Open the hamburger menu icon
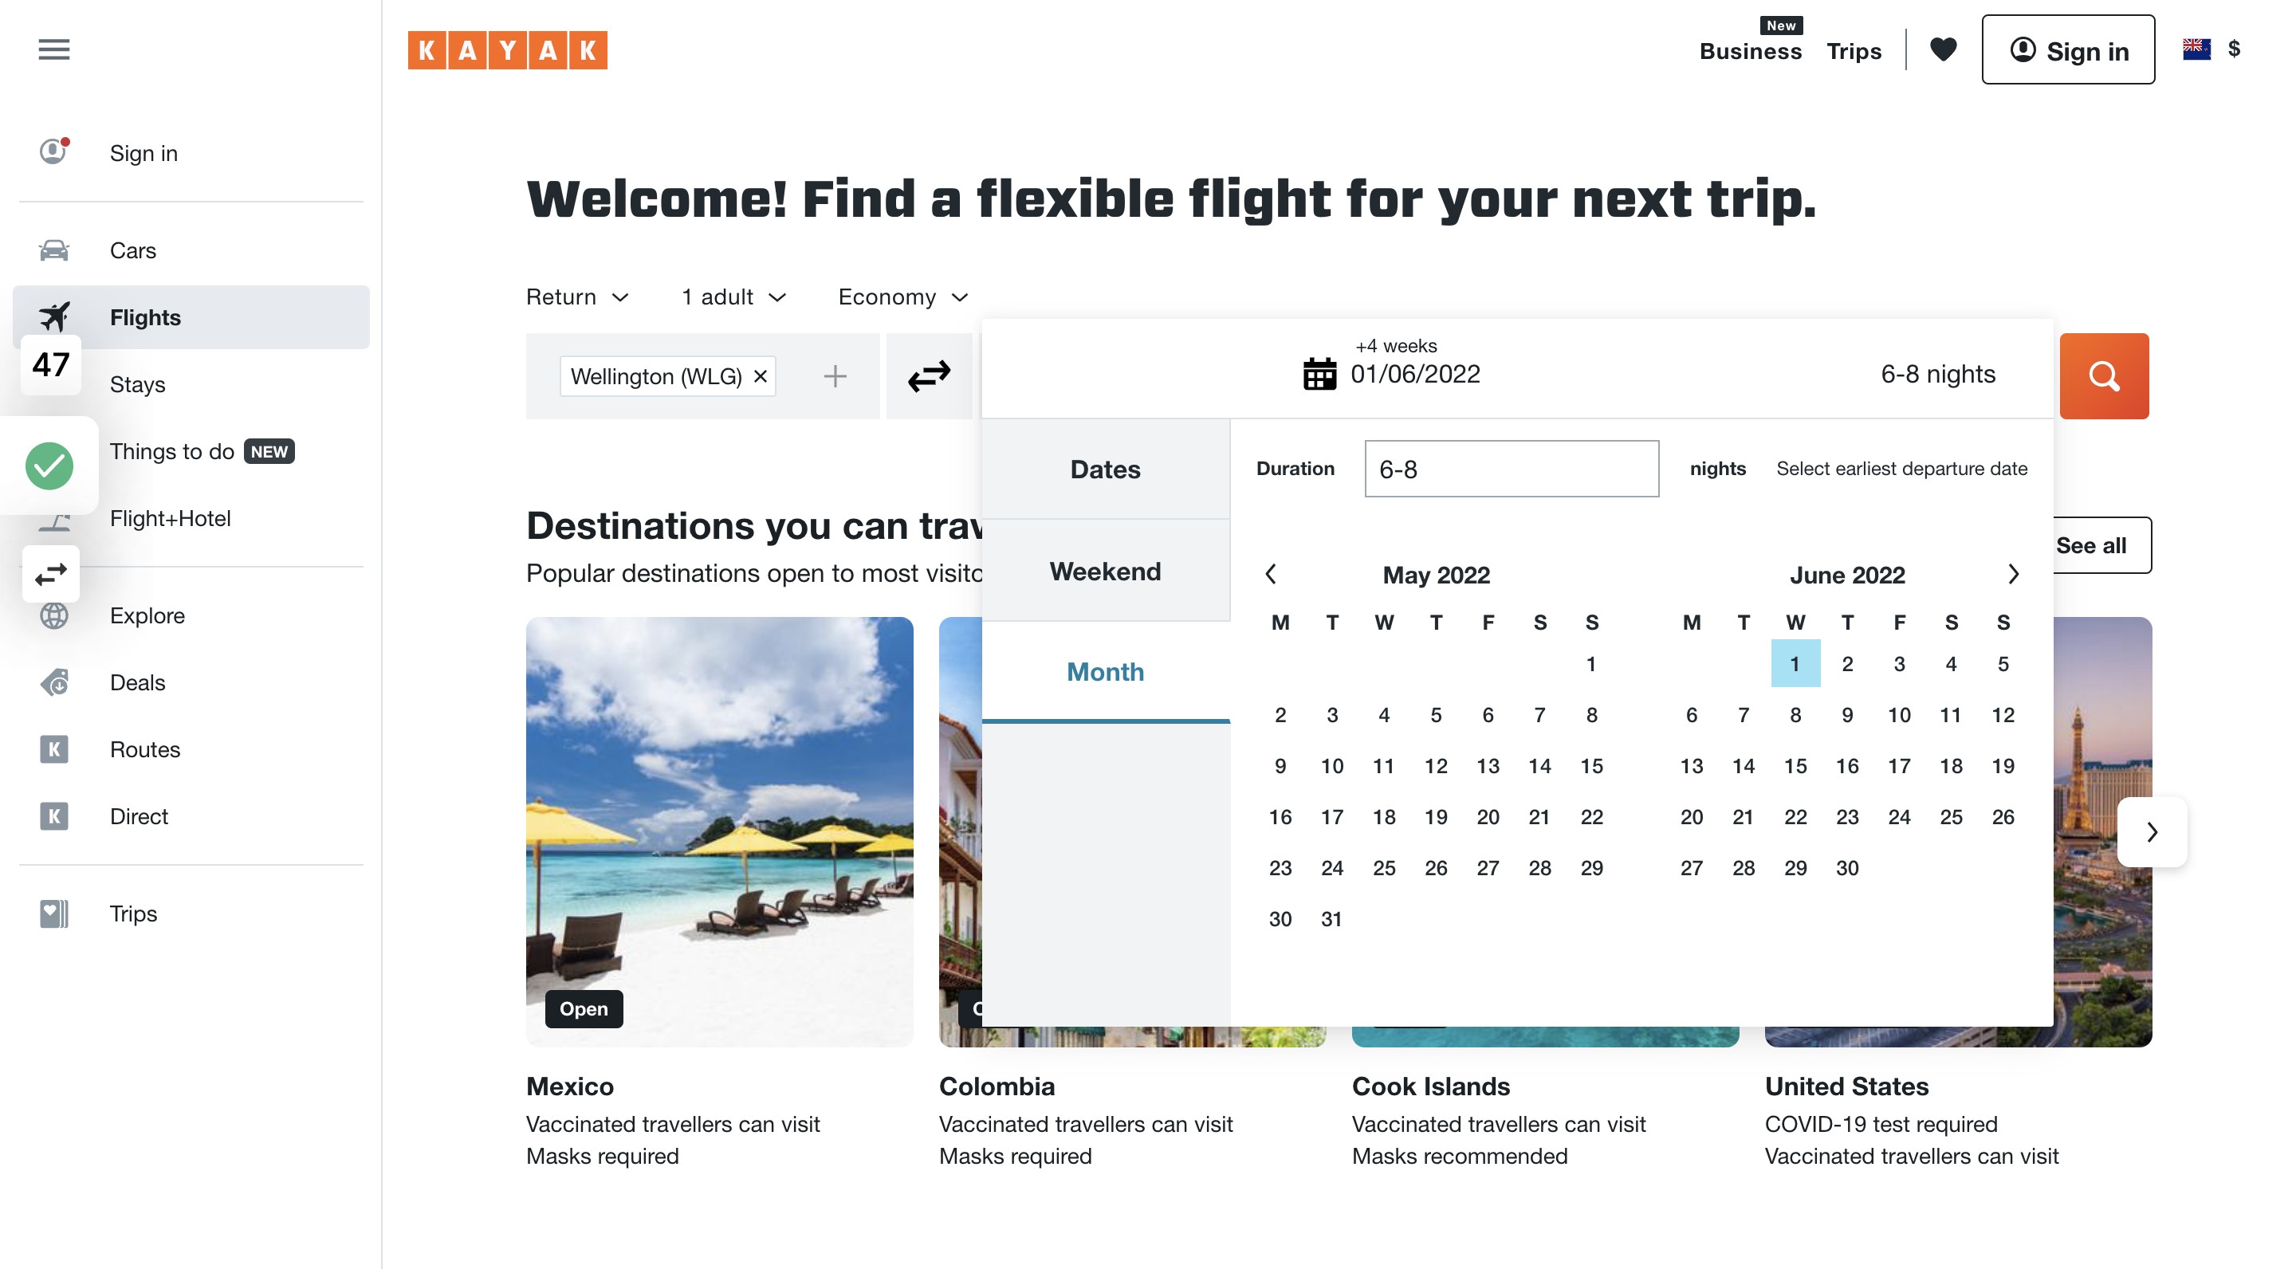2296x1269 pixels. click(53, 49)
